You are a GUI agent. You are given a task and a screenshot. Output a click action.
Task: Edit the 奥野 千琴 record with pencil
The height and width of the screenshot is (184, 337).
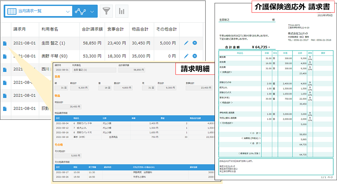coord(186,56)
